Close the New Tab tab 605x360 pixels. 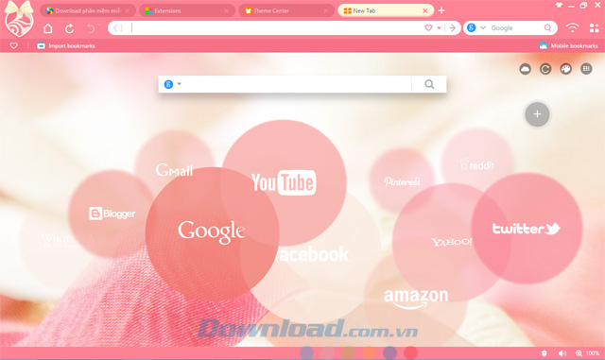424,10
